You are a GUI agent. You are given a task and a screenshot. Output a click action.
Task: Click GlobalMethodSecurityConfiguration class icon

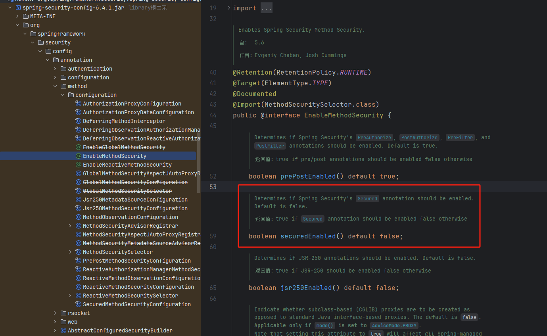pos(79,182)
